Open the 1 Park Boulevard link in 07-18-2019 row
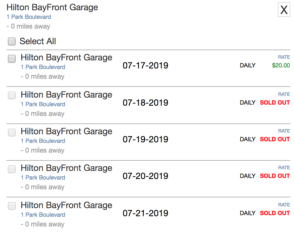This screenshot has height=234, width=294. (43, 104)
